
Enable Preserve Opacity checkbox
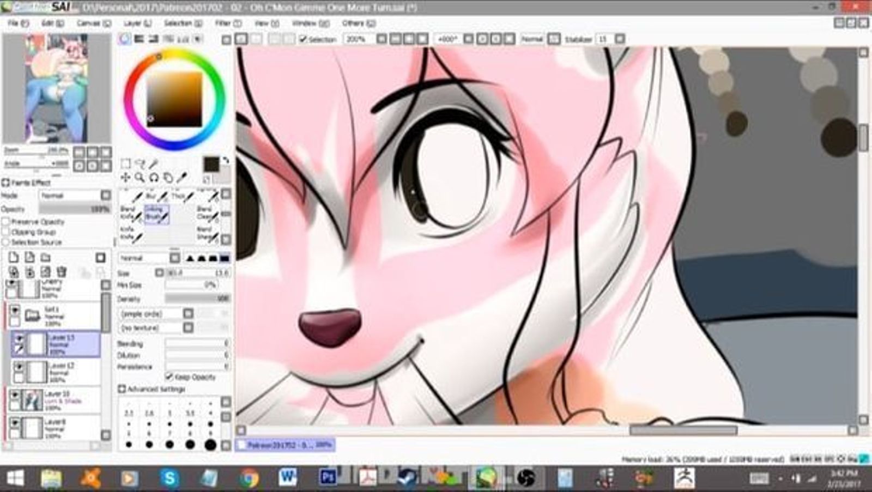(6, 222)
